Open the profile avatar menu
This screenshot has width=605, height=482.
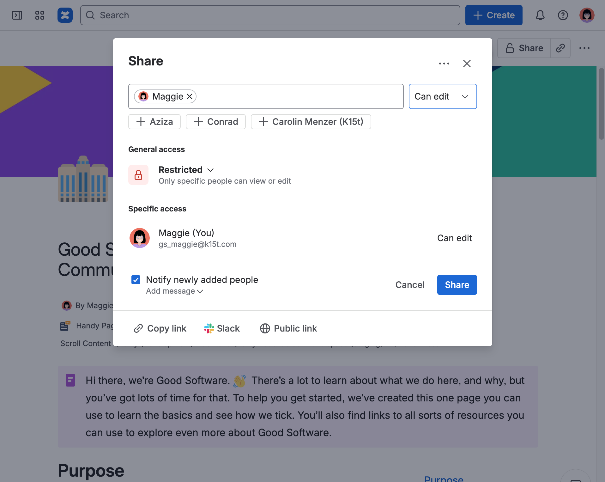point(587,15)
